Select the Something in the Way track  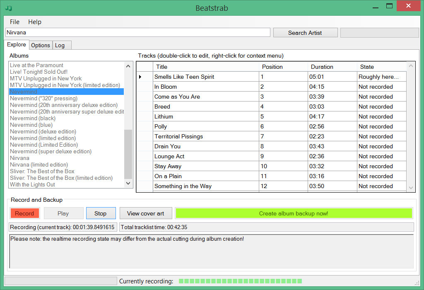coord(206,186)
